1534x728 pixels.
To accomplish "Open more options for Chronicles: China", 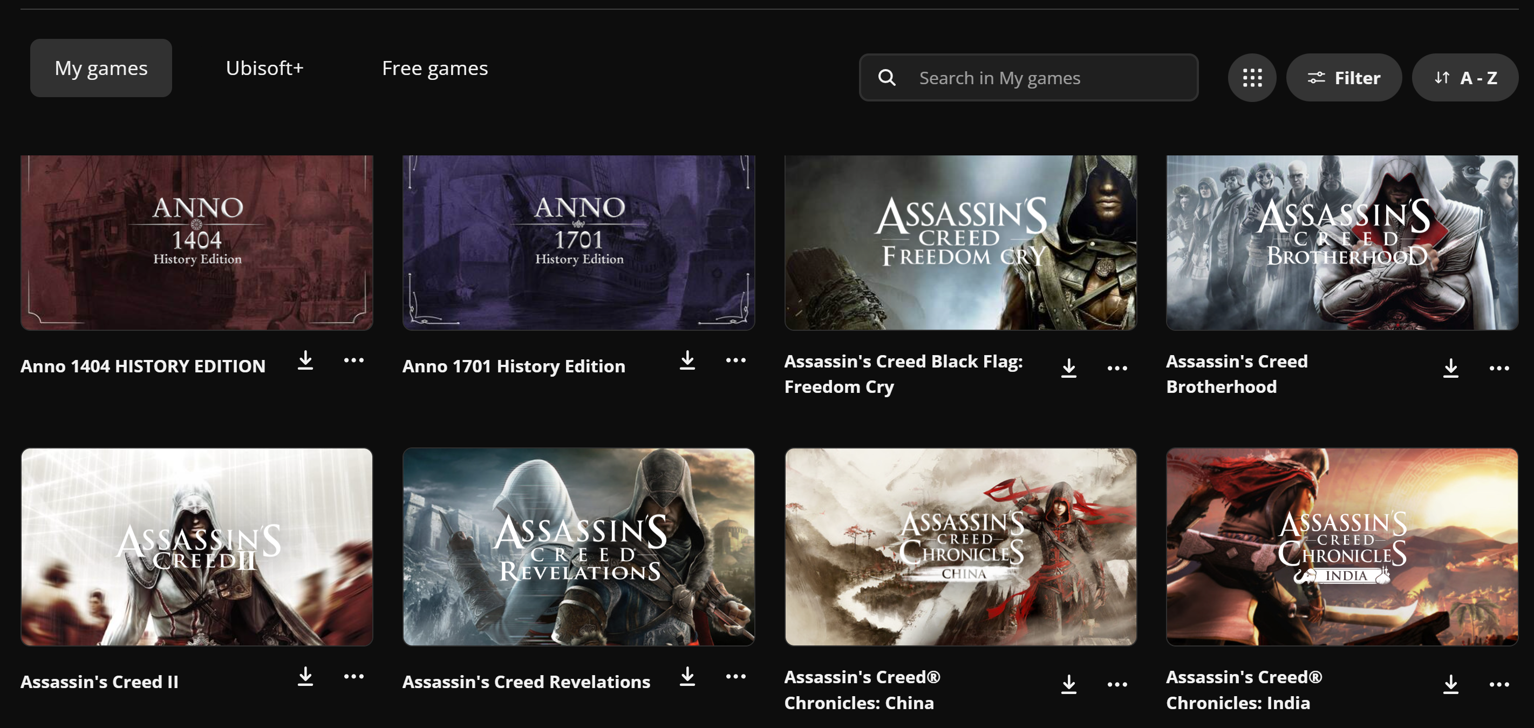I will point(1117,684).
